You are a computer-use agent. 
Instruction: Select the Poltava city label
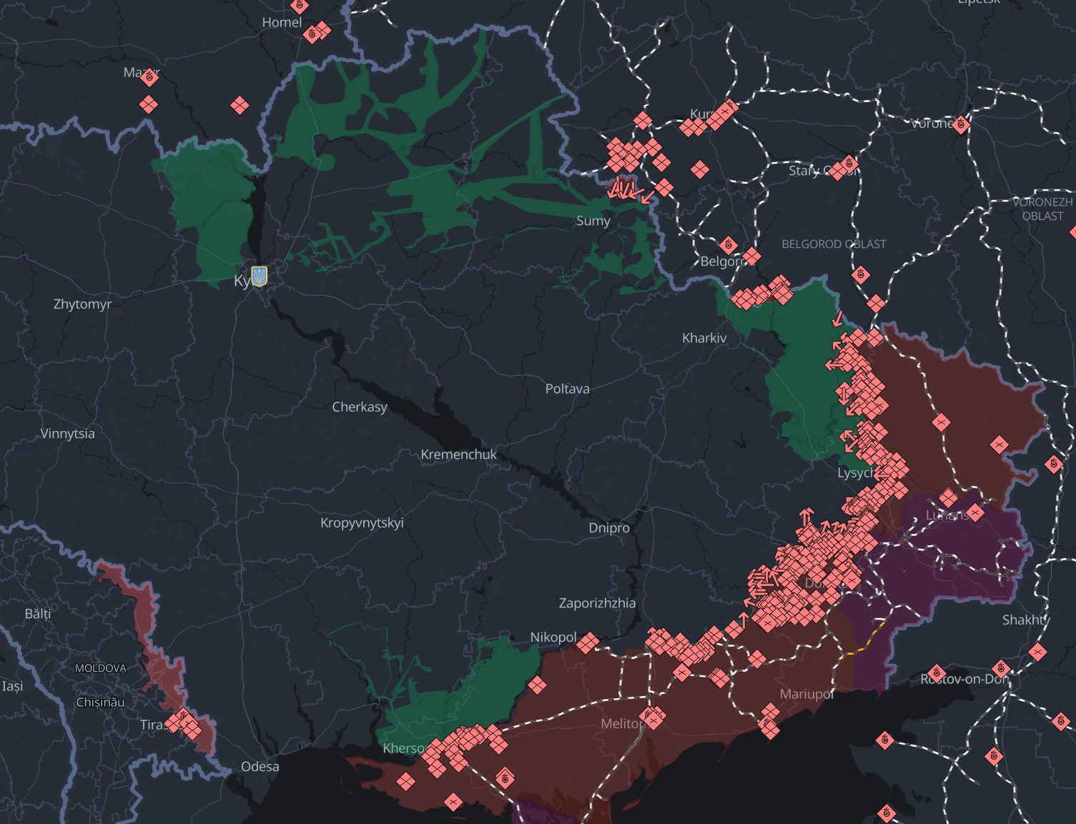pos(568,389)
